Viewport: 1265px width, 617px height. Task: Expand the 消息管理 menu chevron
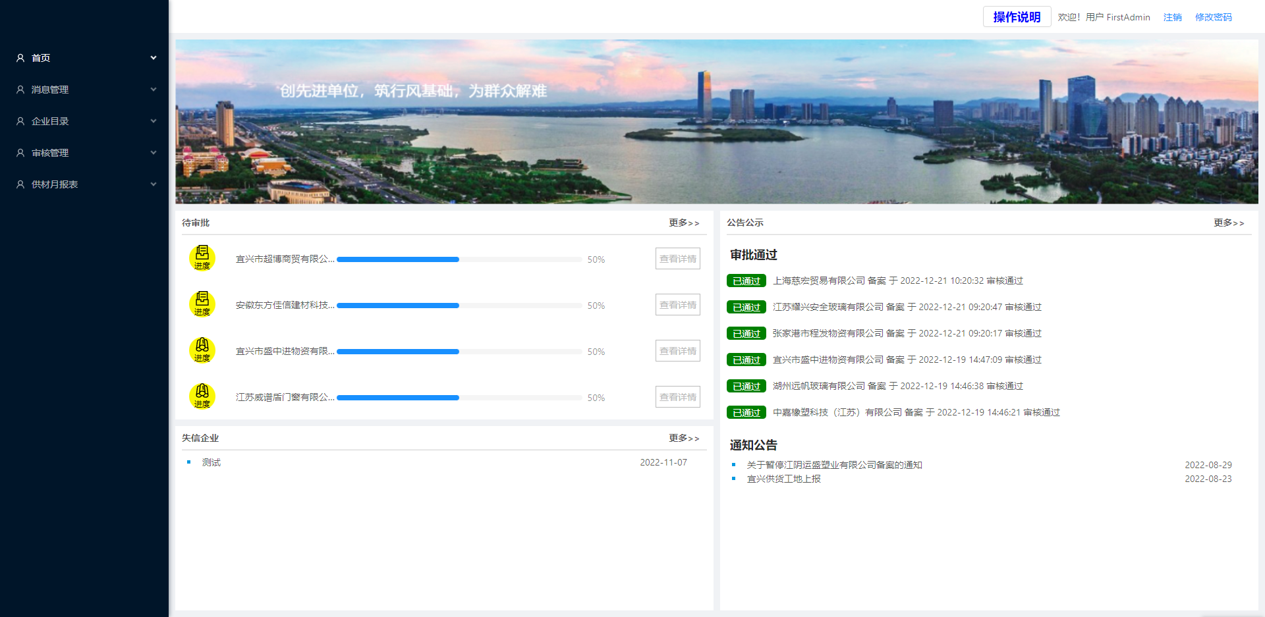point(154,90)
